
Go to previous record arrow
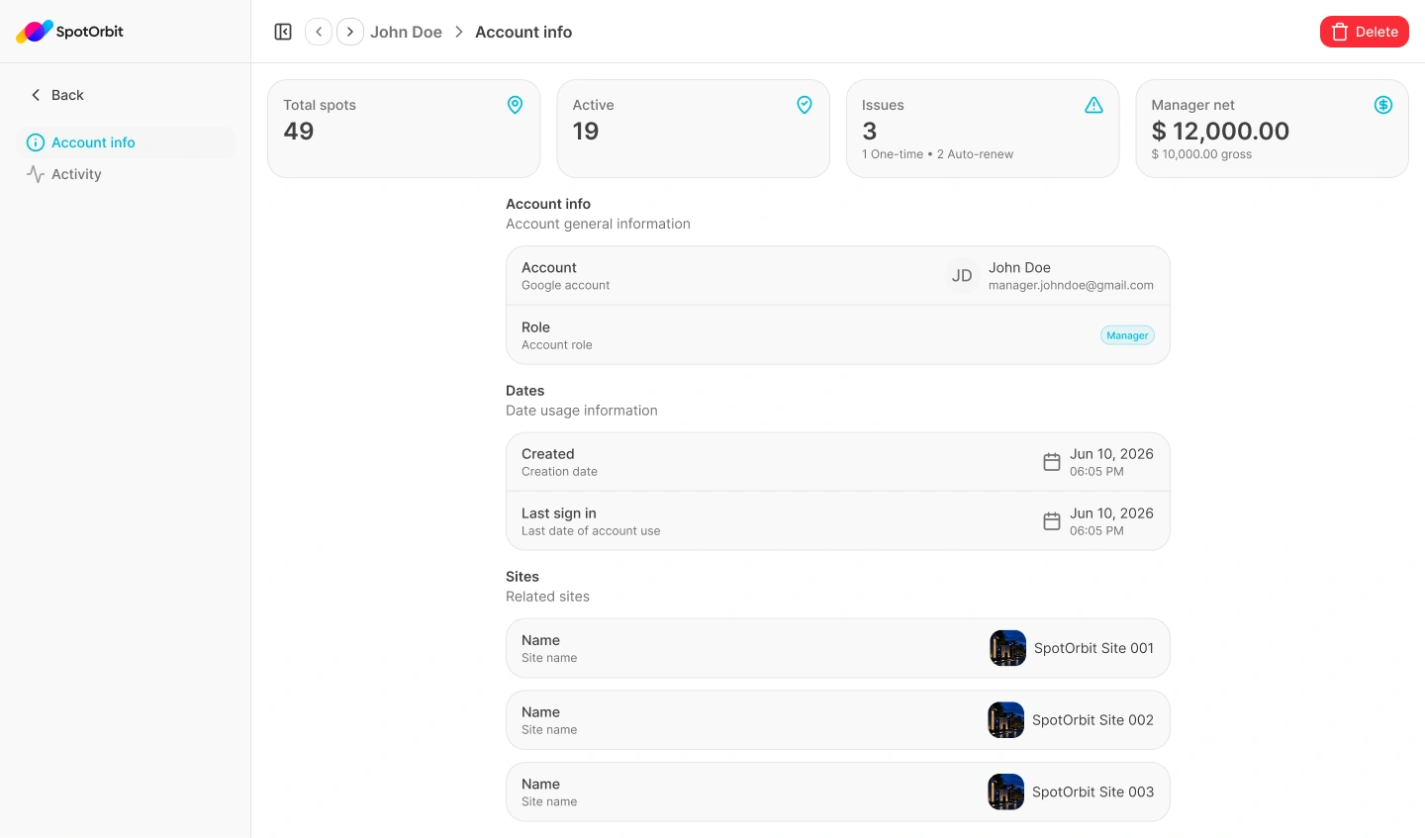coord(319,32)
